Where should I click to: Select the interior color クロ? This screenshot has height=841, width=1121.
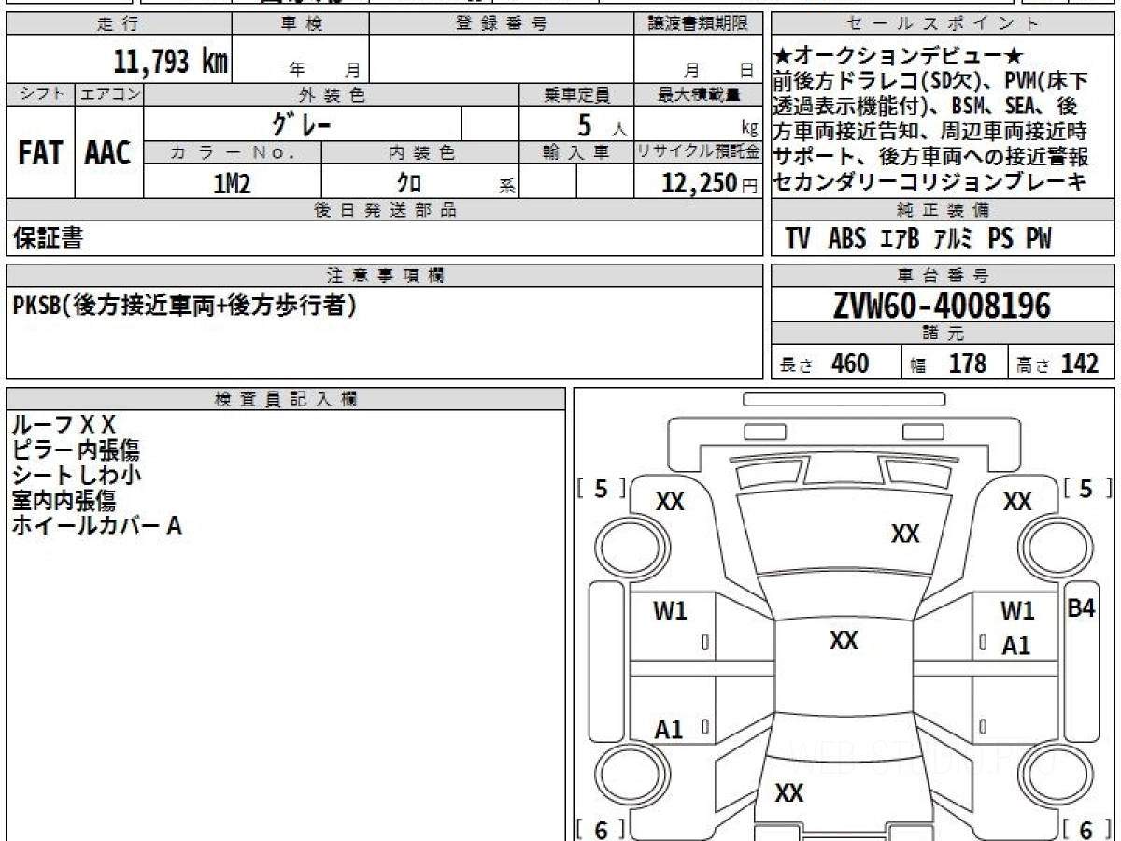410,183
